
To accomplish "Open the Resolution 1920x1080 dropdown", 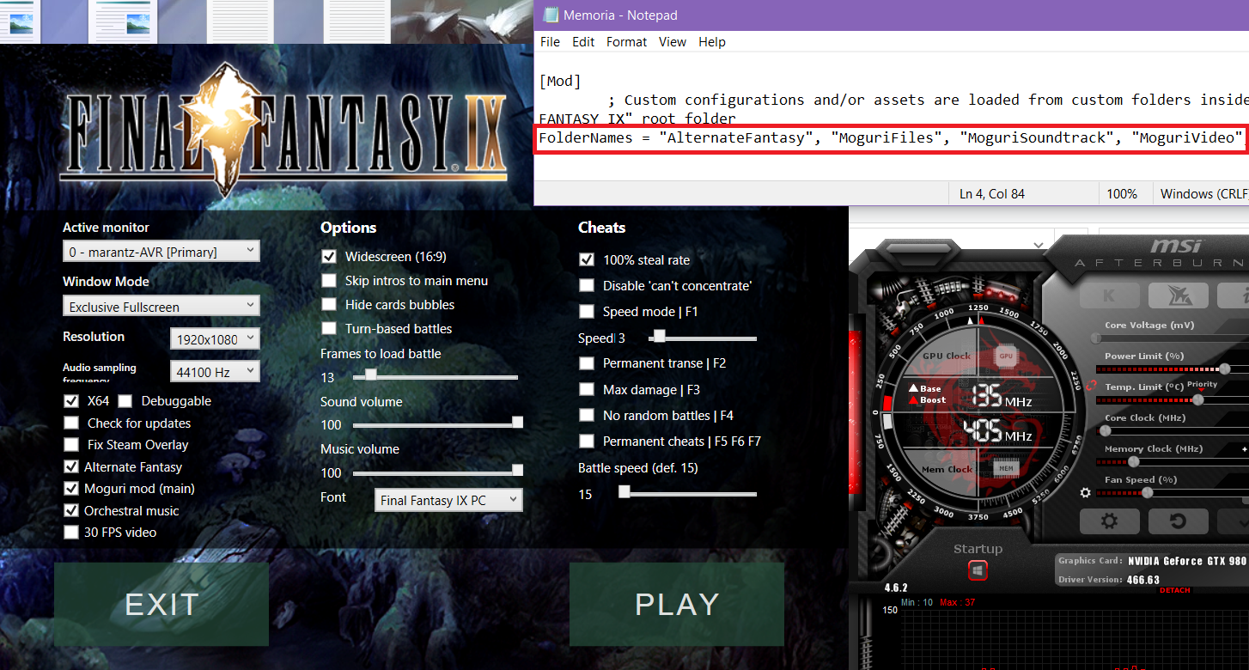I will (215, 338).
